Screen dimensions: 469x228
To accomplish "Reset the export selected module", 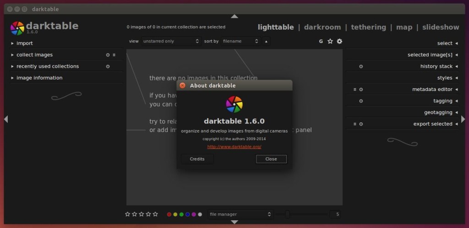I will pyautogui.click(x=361, y=124).
